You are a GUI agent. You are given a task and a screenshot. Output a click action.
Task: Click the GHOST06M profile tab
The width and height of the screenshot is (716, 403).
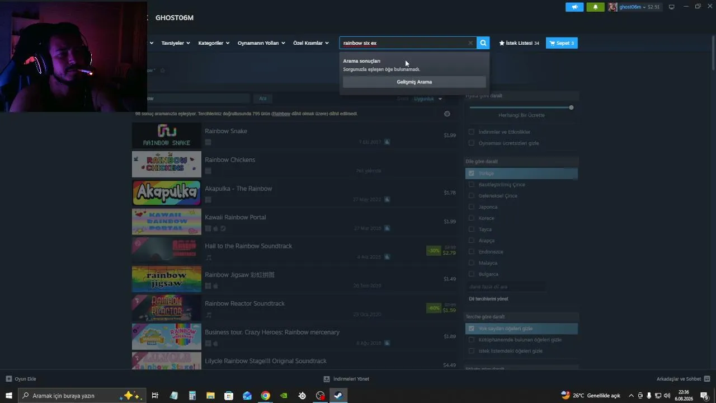click(x=175, y=18)
